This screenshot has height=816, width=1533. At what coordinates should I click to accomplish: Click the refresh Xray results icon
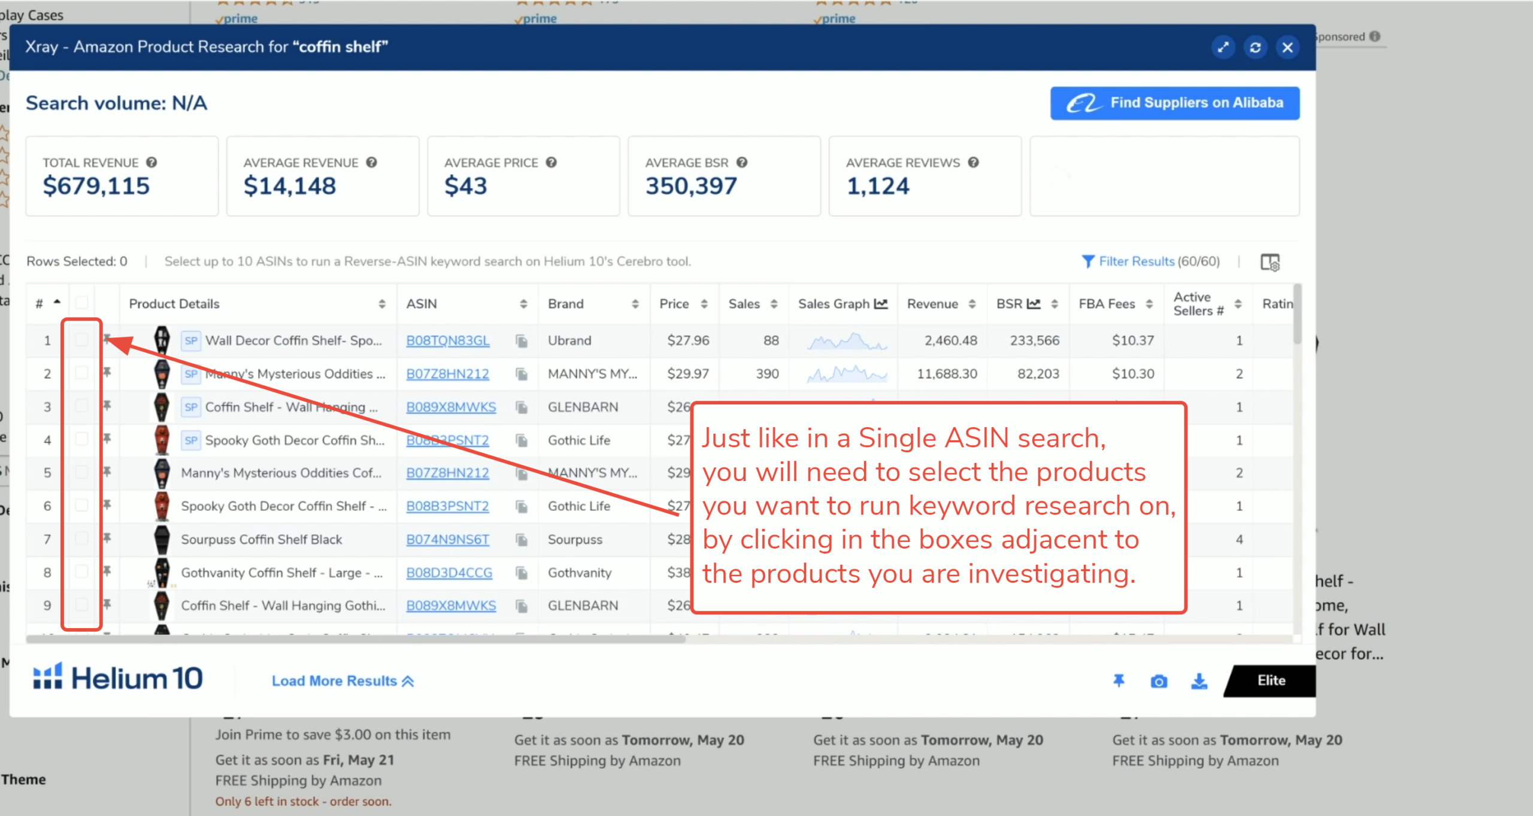click(x=1255, y=47)
